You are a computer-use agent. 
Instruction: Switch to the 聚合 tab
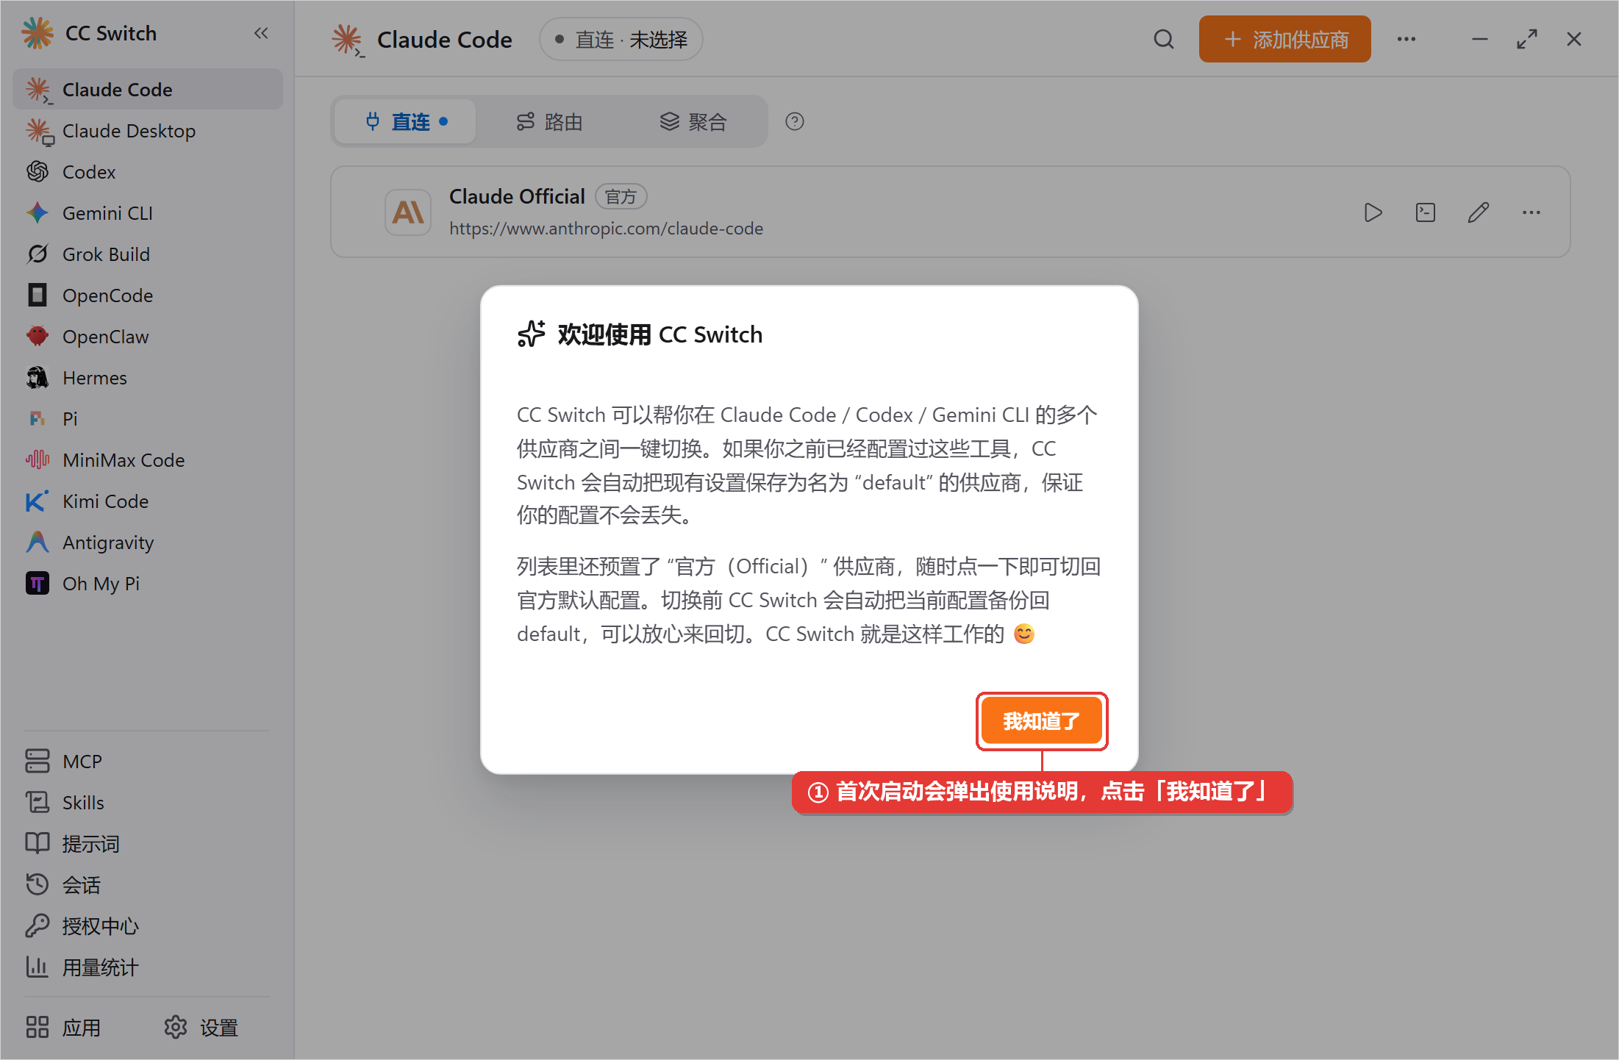[693, 121]
